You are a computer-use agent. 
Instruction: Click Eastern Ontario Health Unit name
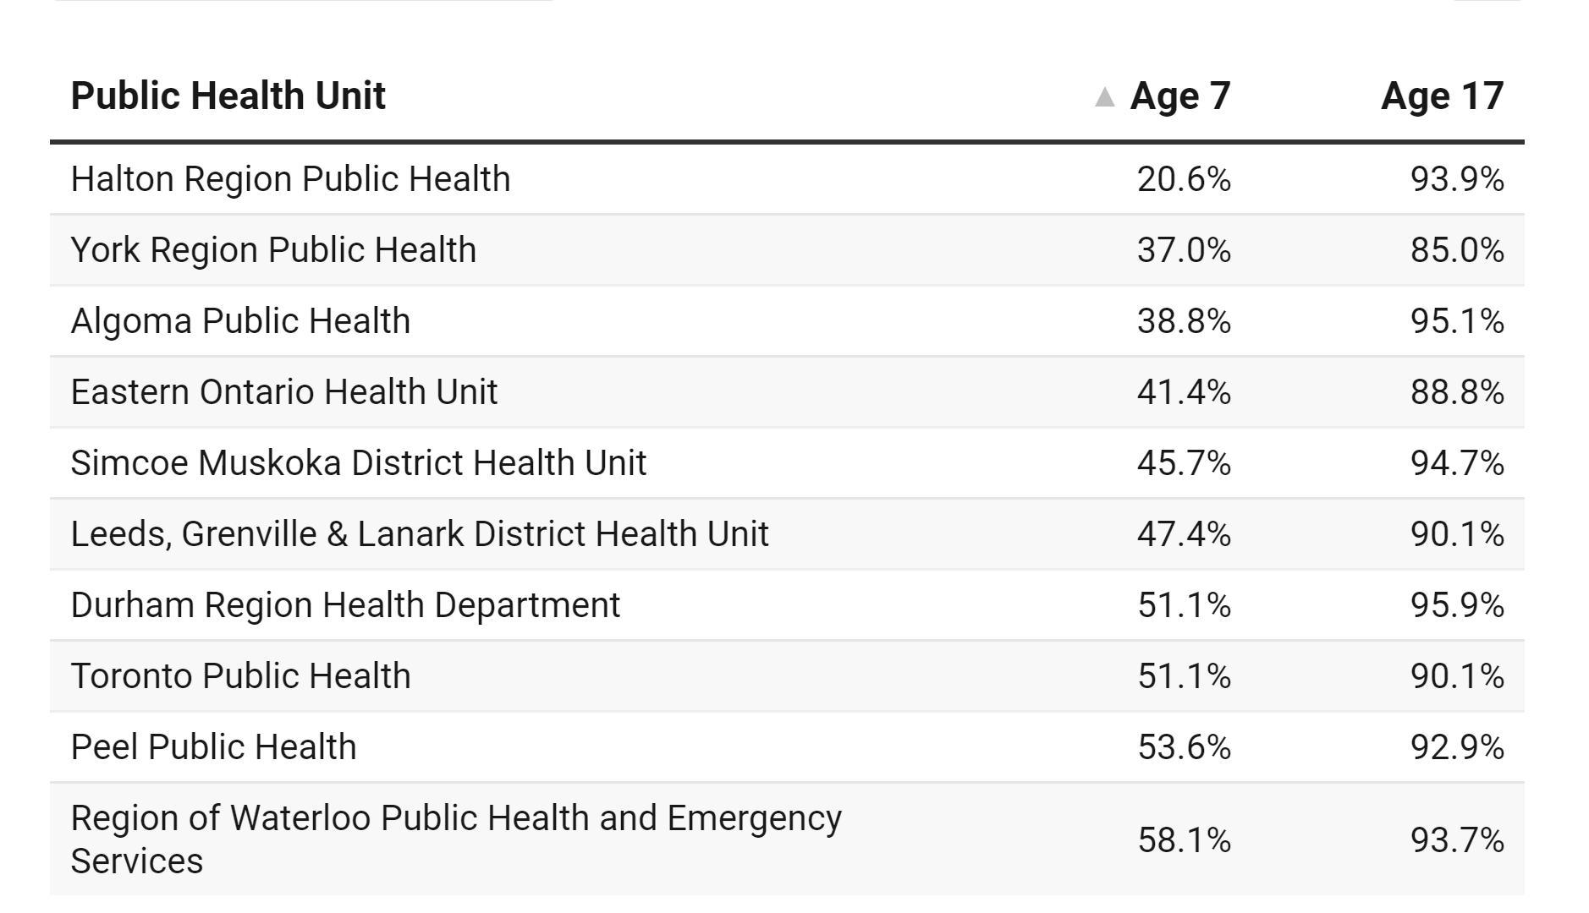[x=283, y=392]
